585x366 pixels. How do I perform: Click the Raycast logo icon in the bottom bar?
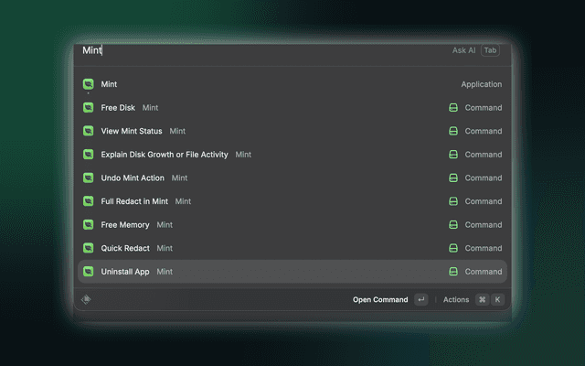point(86,299)
